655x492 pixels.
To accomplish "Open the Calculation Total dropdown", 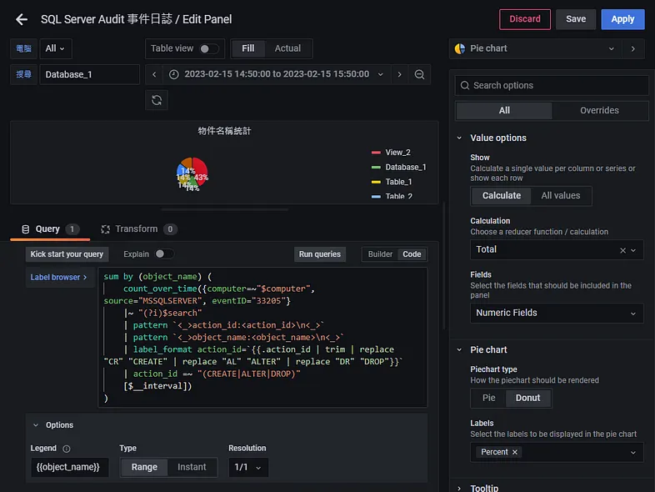I will click(557, 249).
